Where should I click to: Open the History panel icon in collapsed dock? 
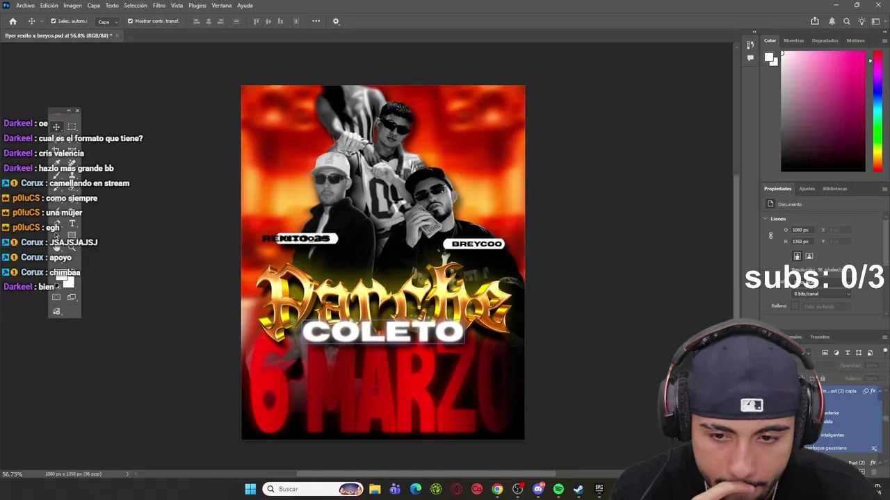pos(750,46)
